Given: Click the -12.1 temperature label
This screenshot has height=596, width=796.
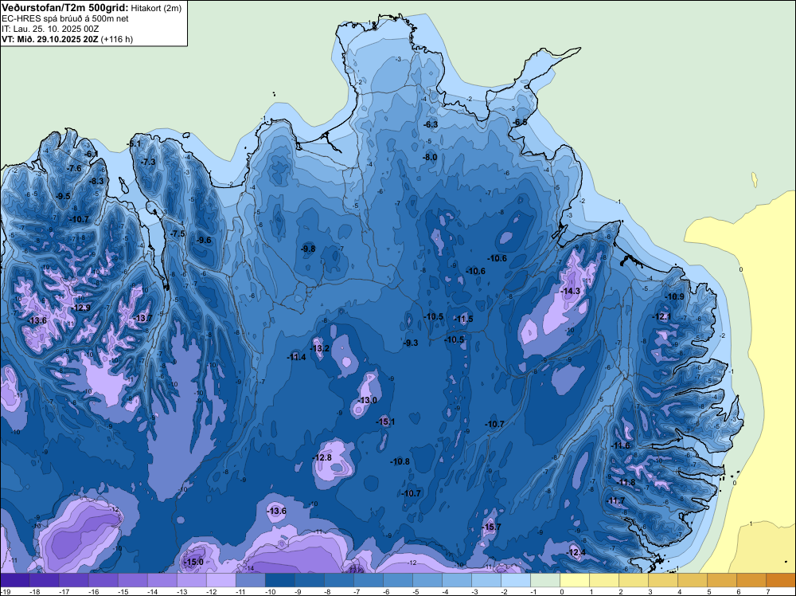Looking at the screenshot, I should pos(661,316).
